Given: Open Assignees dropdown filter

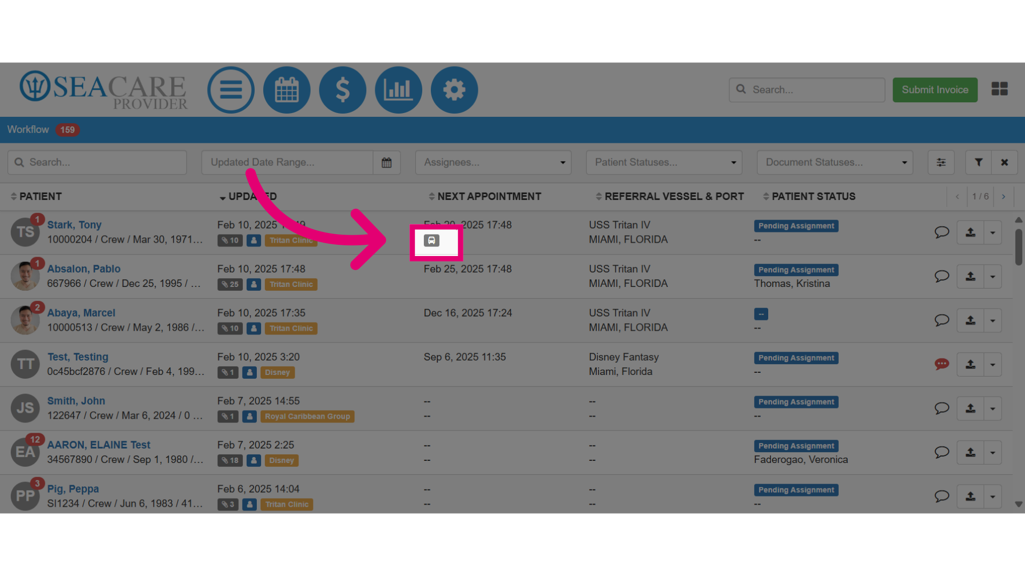Looking at the screenshot, I should point(493,162).
